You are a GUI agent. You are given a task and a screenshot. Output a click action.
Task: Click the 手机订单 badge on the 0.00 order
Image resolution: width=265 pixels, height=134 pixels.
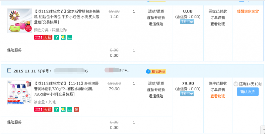[x=187, y=22]
